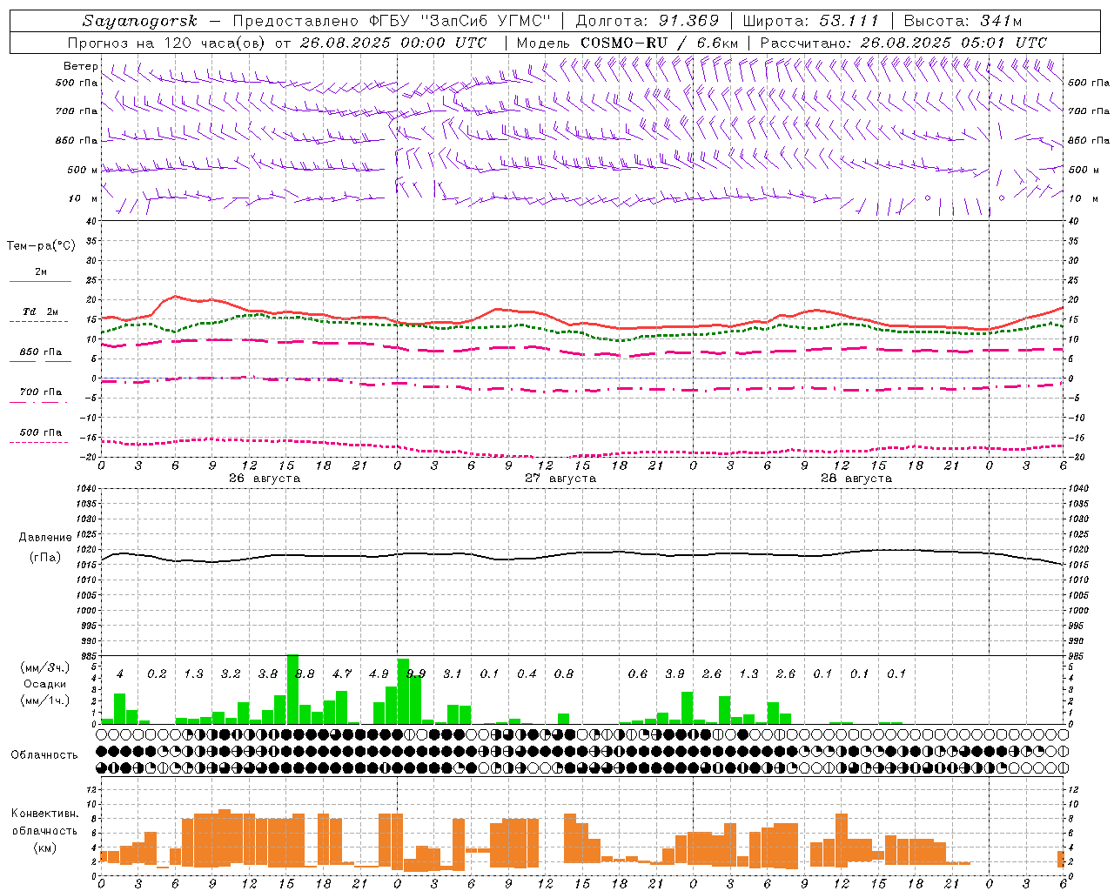
Task: Select the latitude value Широта: 53.111
Action: (811, 21)
